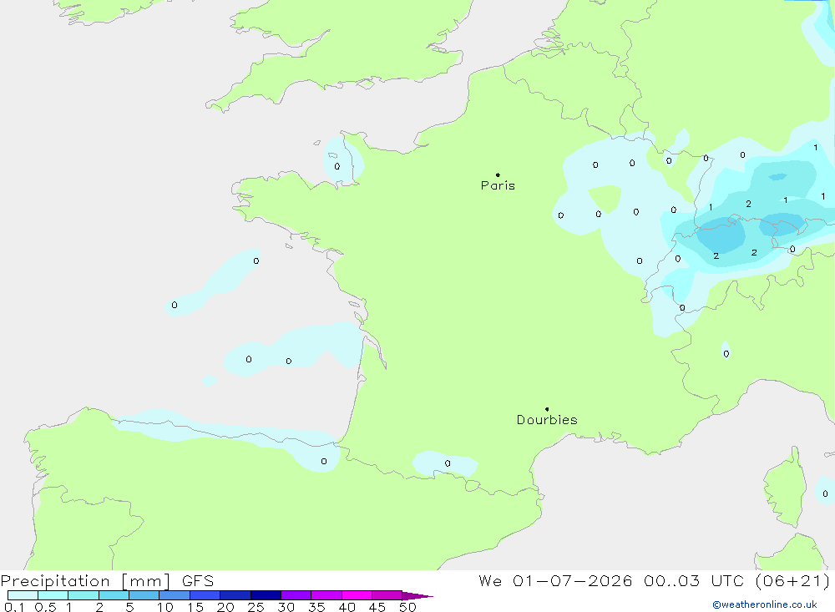This screenshot has height=612, width=835.
Task: Click the 0.1–0.5 mm legend color swatch
Action: click(x=23, y=595)
